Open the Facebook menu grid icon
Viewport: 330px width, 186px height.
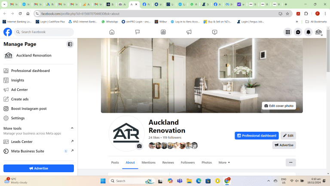[287, 32]
